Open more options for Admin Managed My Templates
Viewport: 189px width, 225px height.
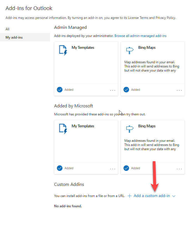click(x=113, y=90)
